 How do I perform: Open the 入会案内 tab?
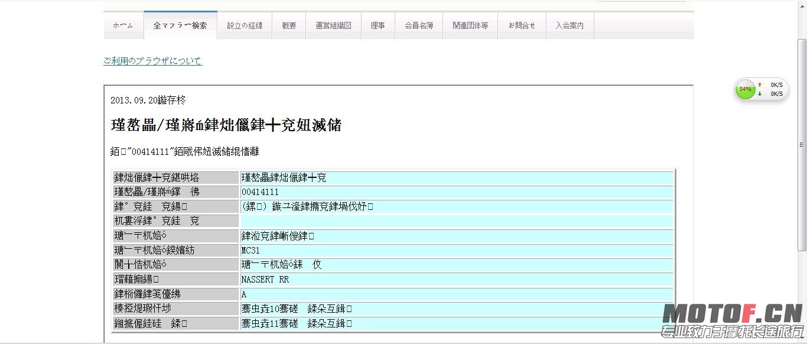(570, 25)
